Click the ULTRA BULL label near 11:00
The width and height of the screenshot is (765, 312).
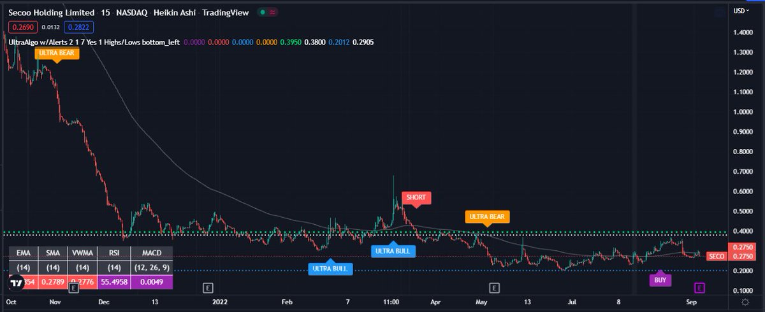393,250
